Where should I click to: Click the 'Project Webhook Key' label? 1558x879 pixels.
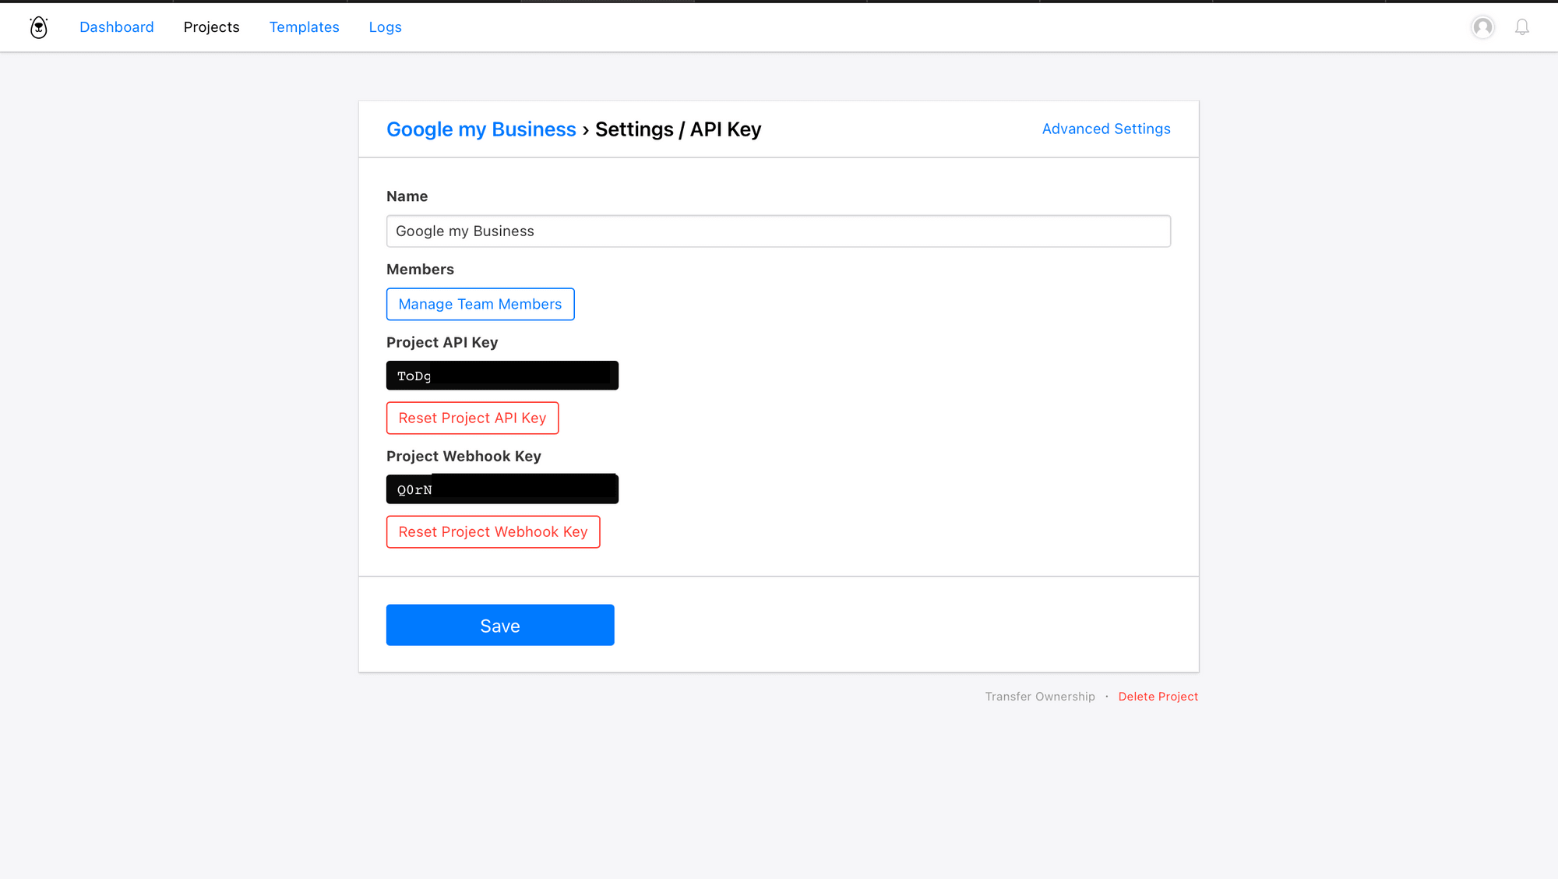point(464,457)
